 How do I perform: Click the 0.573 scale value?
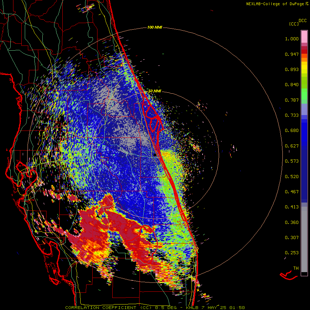[292, 161]
